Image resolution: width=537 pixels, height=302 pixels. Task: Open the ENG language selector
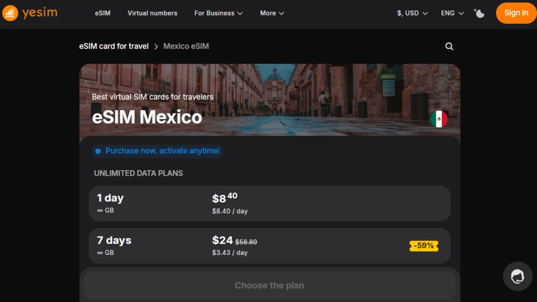tap(452, 13)
